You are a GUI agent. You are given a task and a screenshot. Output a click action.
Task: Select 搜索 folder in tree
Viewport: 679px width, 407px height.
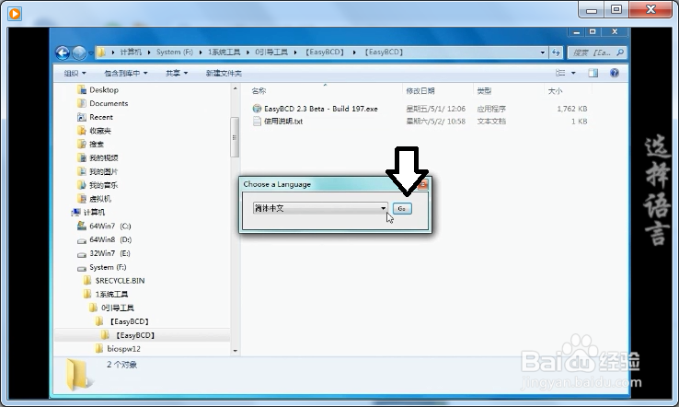tap(97, 145)
